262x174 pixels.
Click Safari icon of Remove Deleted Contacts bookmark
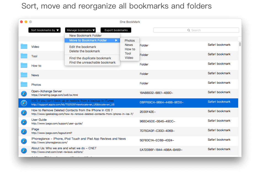(x=24, y=113)
